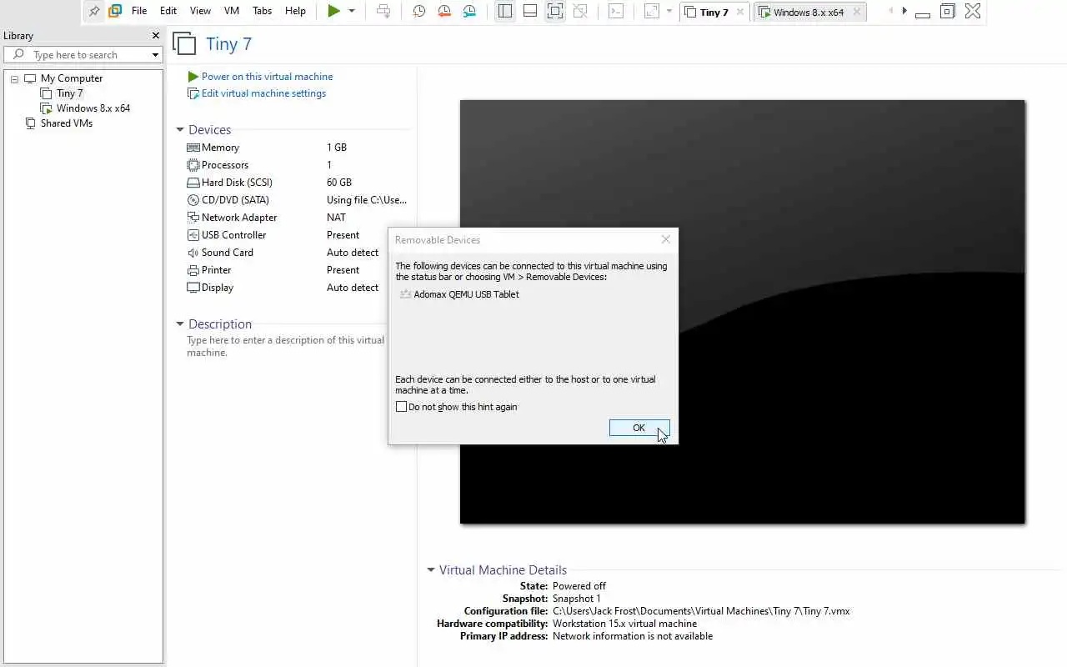Click the Processors device icon
This screenshot has height=667, width=1067.
tap(193, 165)
